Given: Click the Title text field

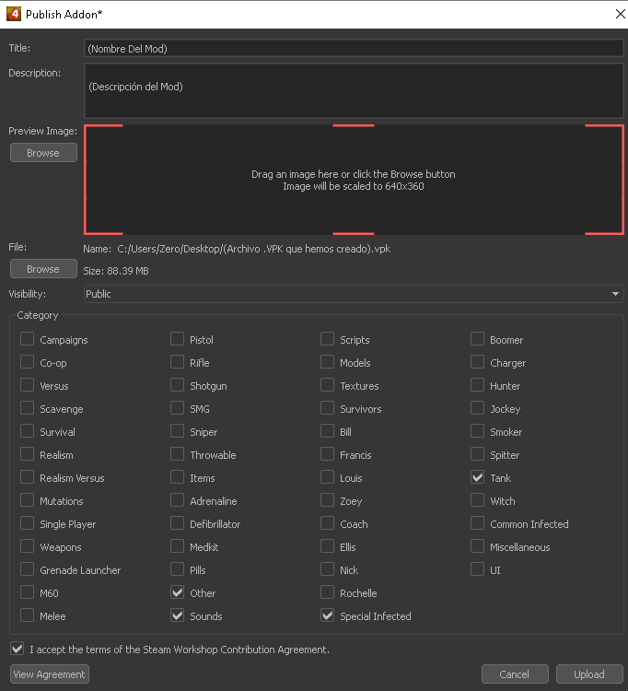Looking at the screenshot, I should [353, 48].
